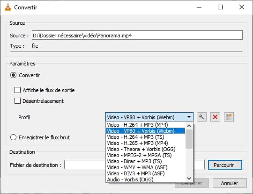253x194 pixels.
Task: Open the edit profile wrench icon
Action: pyautogui.click(x=201, y=117)
